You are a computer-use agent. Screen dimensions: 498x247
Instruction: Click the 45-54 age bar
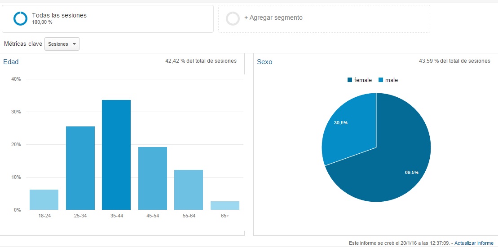152,178
